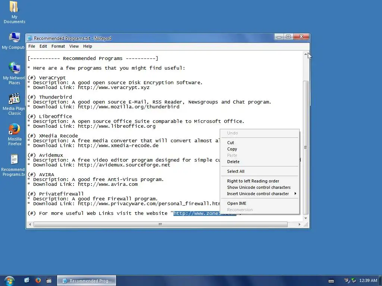This screenshot has width=382, height=286.
Task: Select My Network Places desktop icon
Action: point(14,73)
